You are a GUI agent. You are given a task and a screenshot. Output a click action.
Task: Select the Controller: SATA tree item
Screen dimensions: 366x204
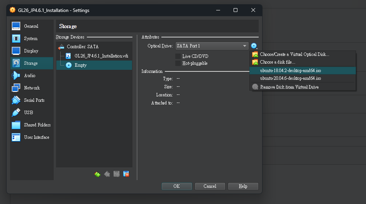click(x=82, y=47)
